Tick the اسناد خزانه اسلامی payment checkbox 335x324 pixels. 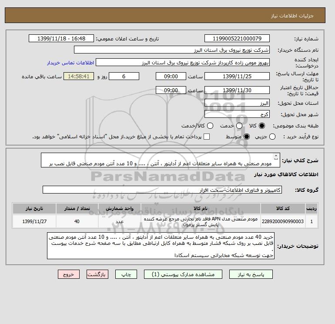207,137
